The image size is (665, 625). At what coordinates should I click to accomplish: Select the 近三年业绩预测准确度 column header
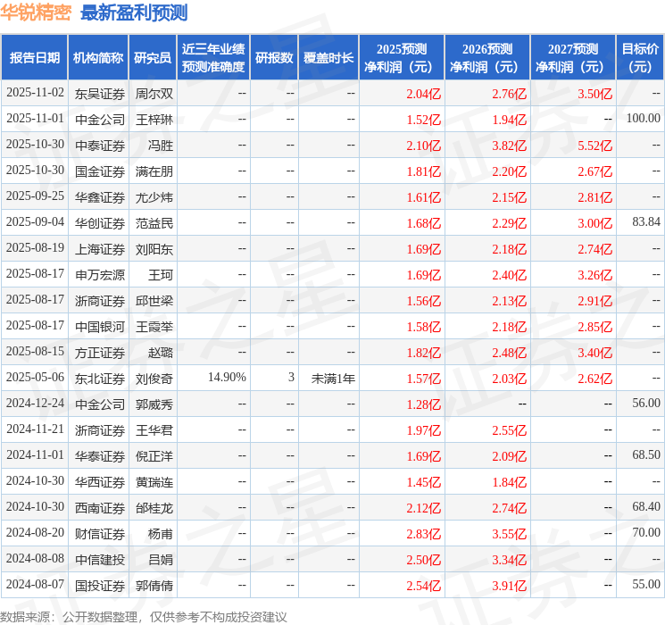[x=213, y=58]
